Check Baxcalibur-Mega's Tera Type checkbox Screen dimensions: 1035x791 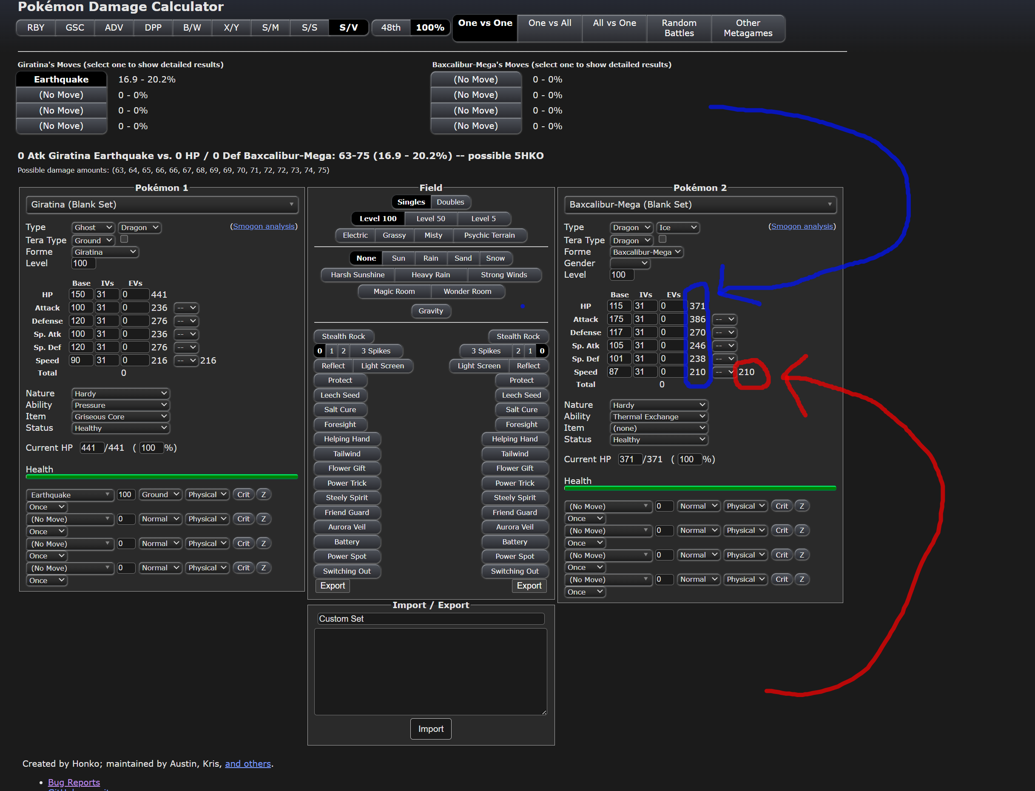(662, 239)
